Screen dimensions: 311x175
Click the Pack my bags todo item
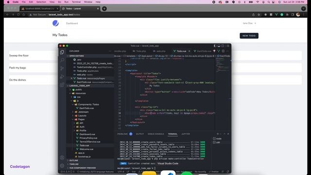tap(17, 68)
